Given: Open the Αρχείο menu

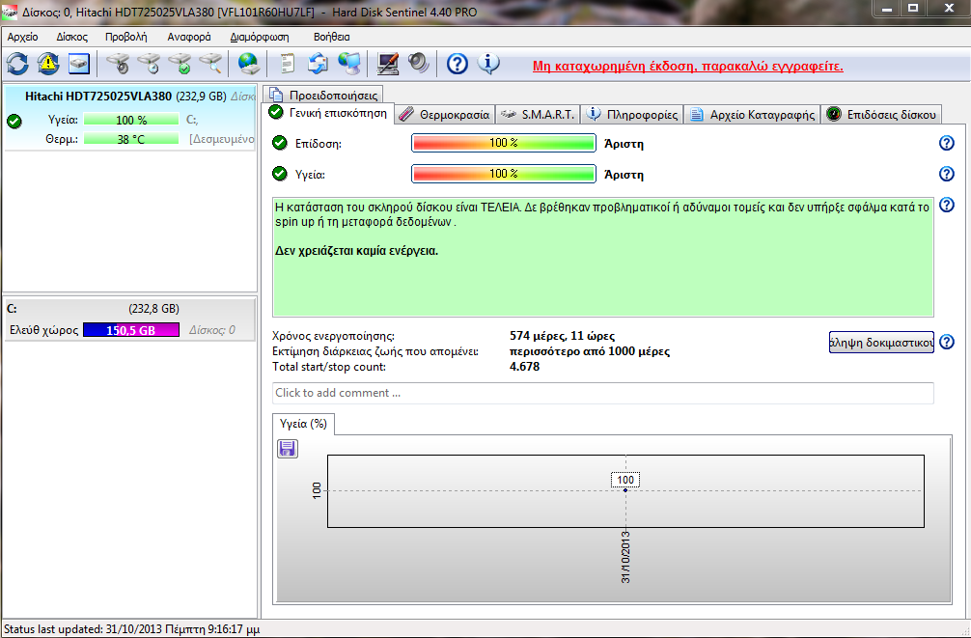Looking at the screenshot, I should [x=22, y=37].
